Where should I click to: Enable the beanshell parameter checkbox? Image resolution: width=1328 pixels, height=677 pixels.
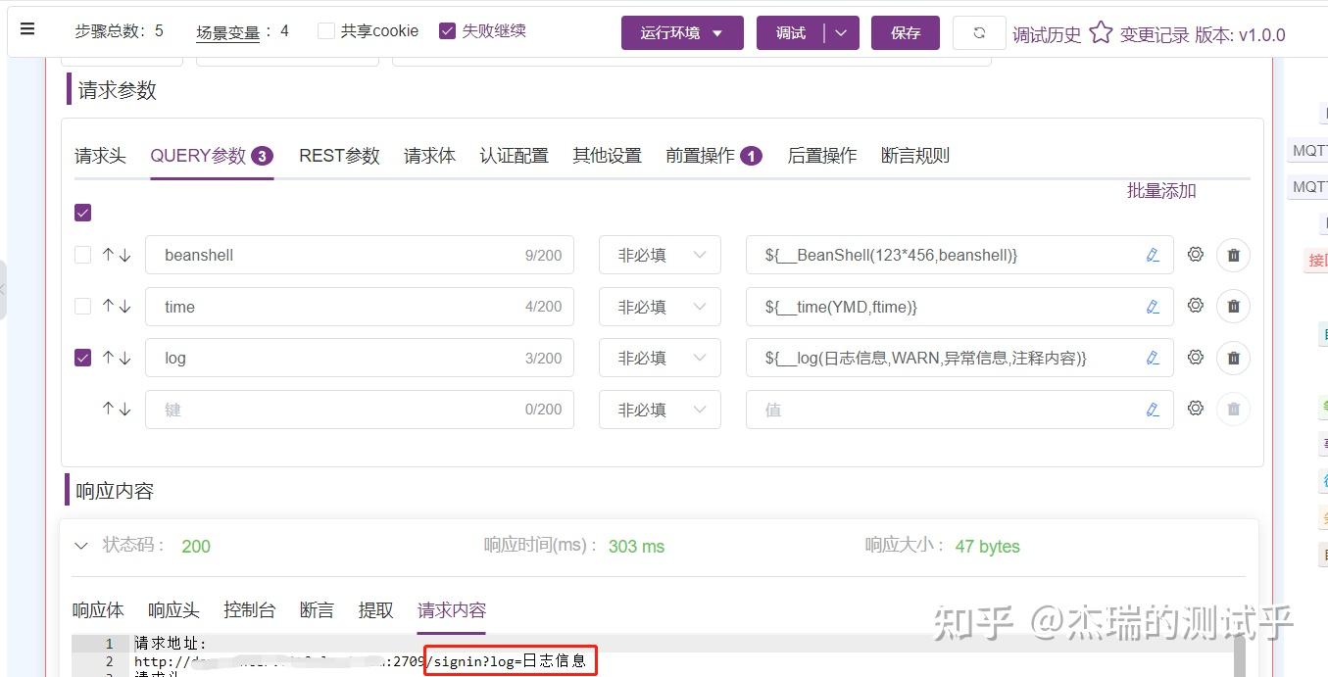click(83, 255)
